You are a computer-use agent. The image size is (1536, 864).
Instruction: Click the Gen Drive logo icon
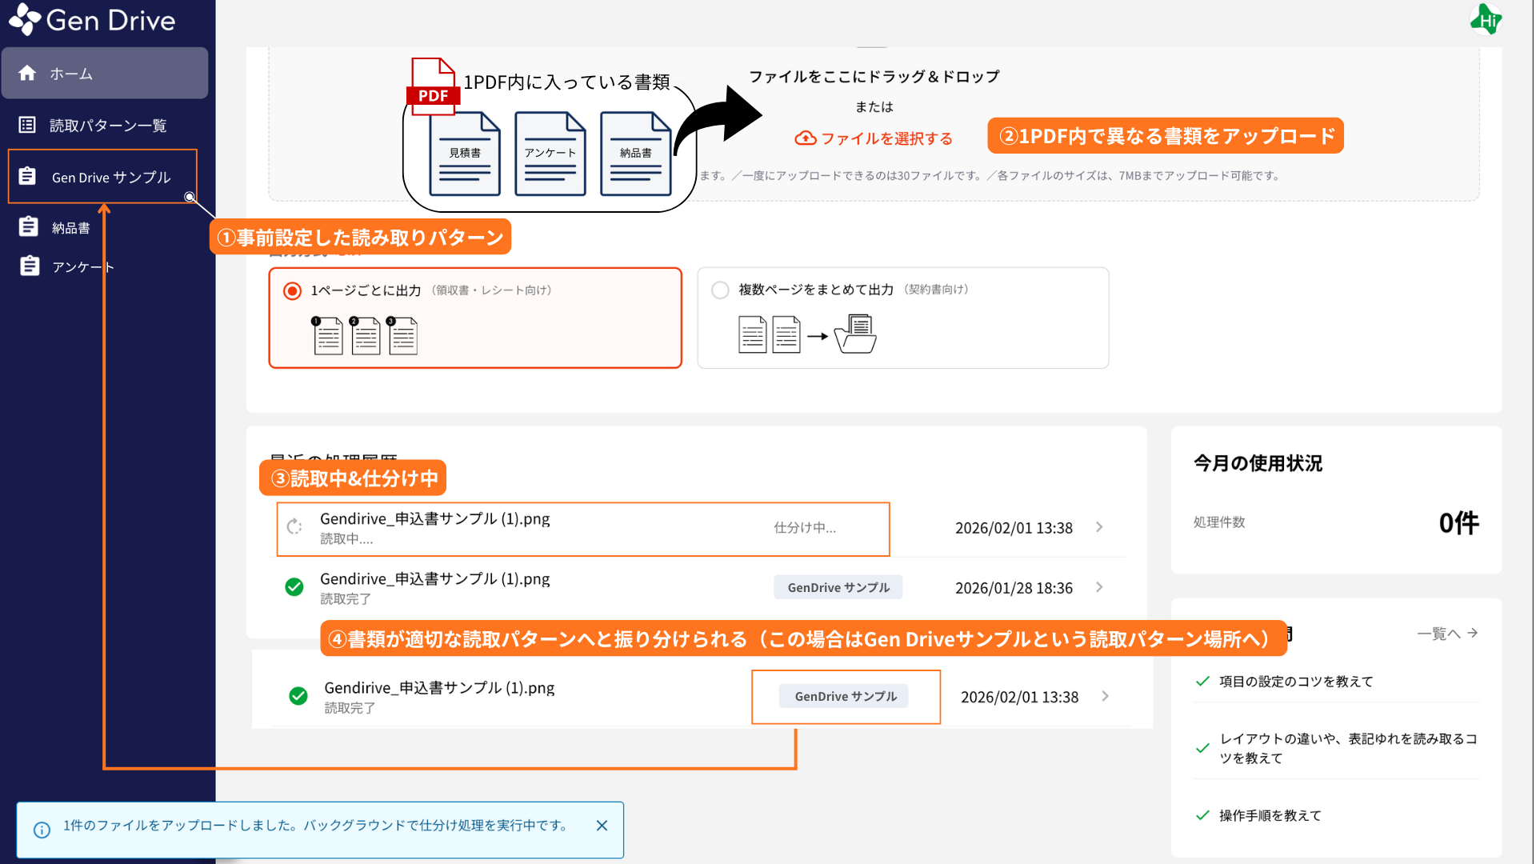click(x=25, y=19)
